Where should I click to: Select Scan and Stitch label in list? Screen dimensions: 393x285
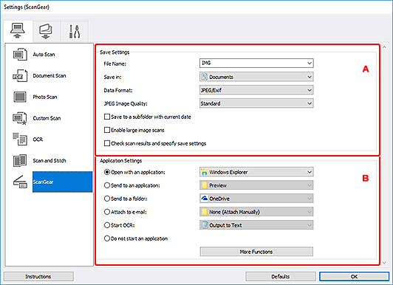[x=49, y=160]
